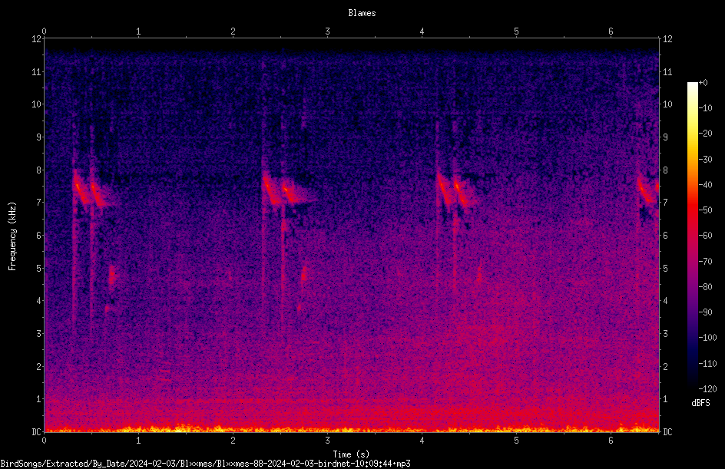
Task: Click the -80 value on the color scale
Action: pos(706,286)
